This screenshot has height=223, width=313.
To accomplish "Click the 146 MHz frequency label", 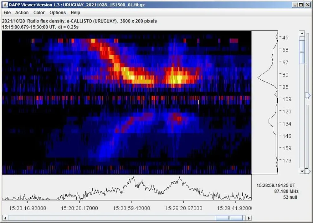I will pyautogui.click(x=287, y=136).
